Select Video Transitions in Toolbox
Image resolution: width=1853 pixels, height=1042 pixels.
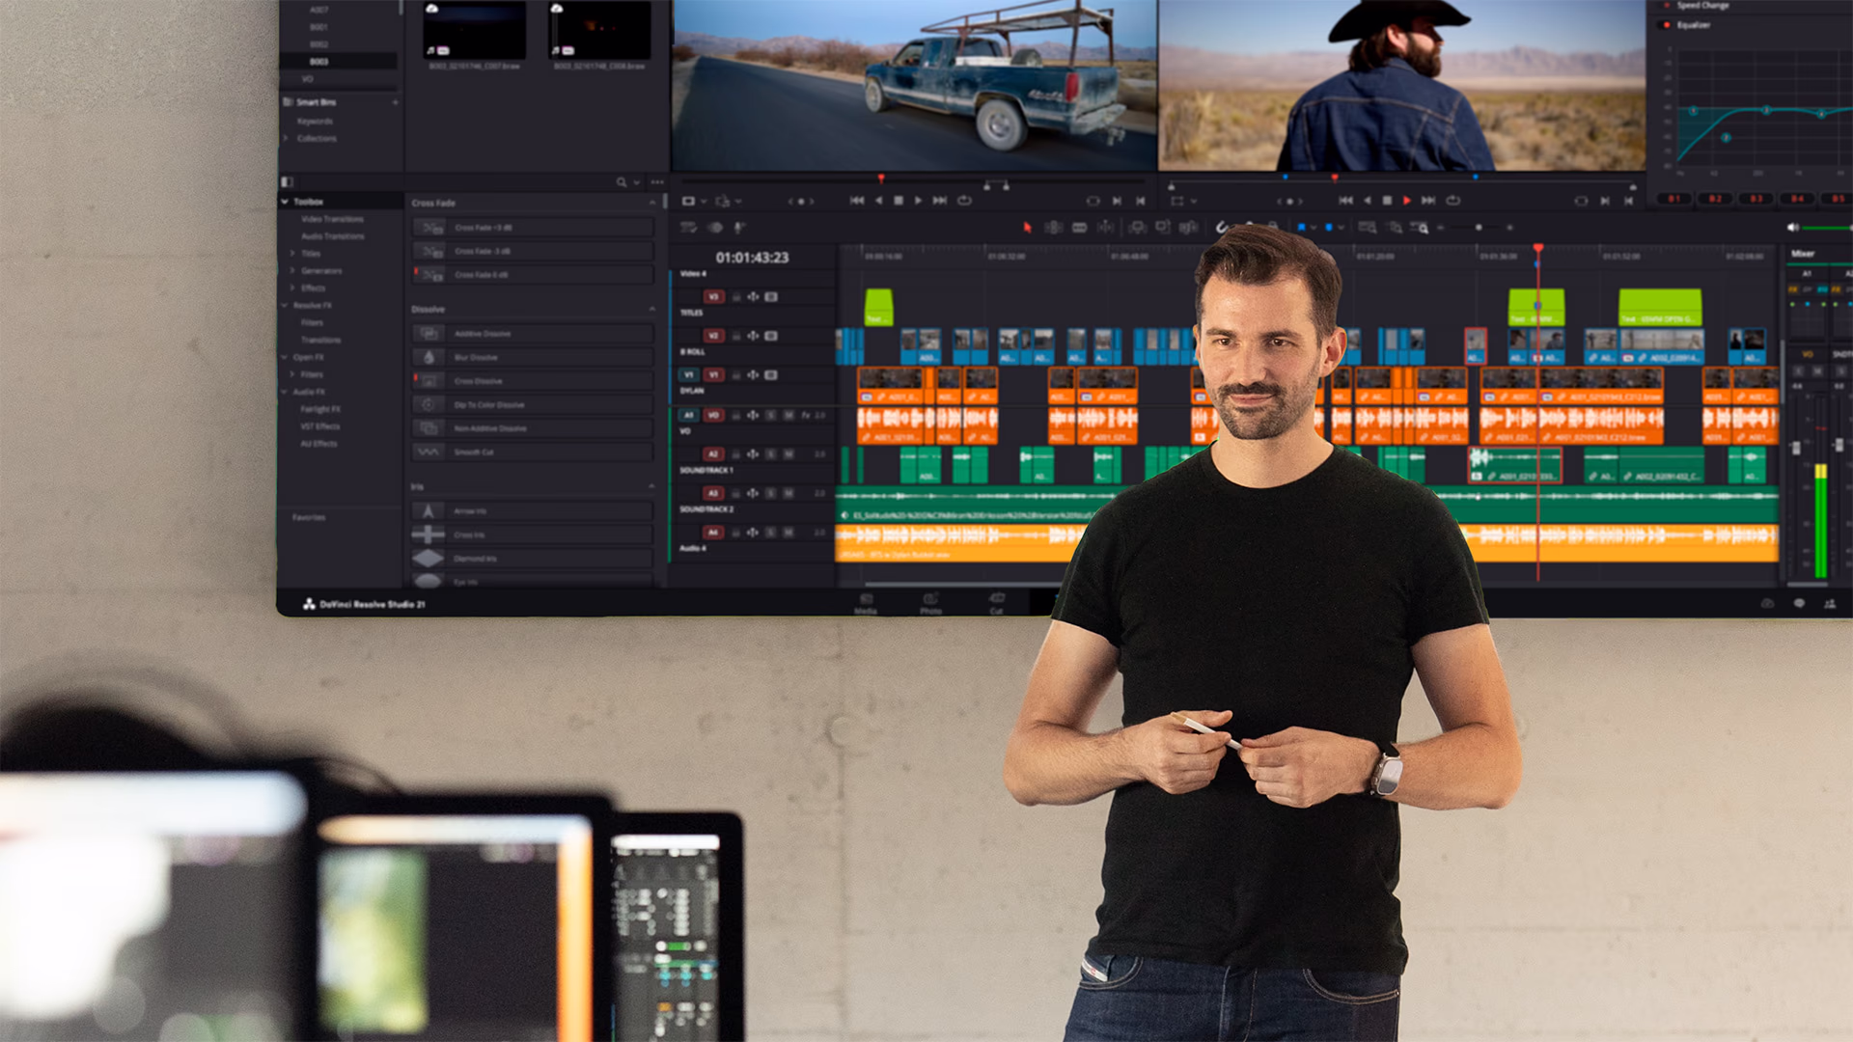point(332,219)
